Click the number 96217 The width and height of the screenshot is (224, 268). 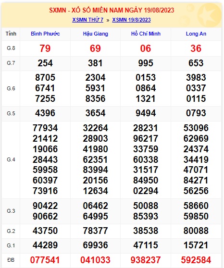146,139
